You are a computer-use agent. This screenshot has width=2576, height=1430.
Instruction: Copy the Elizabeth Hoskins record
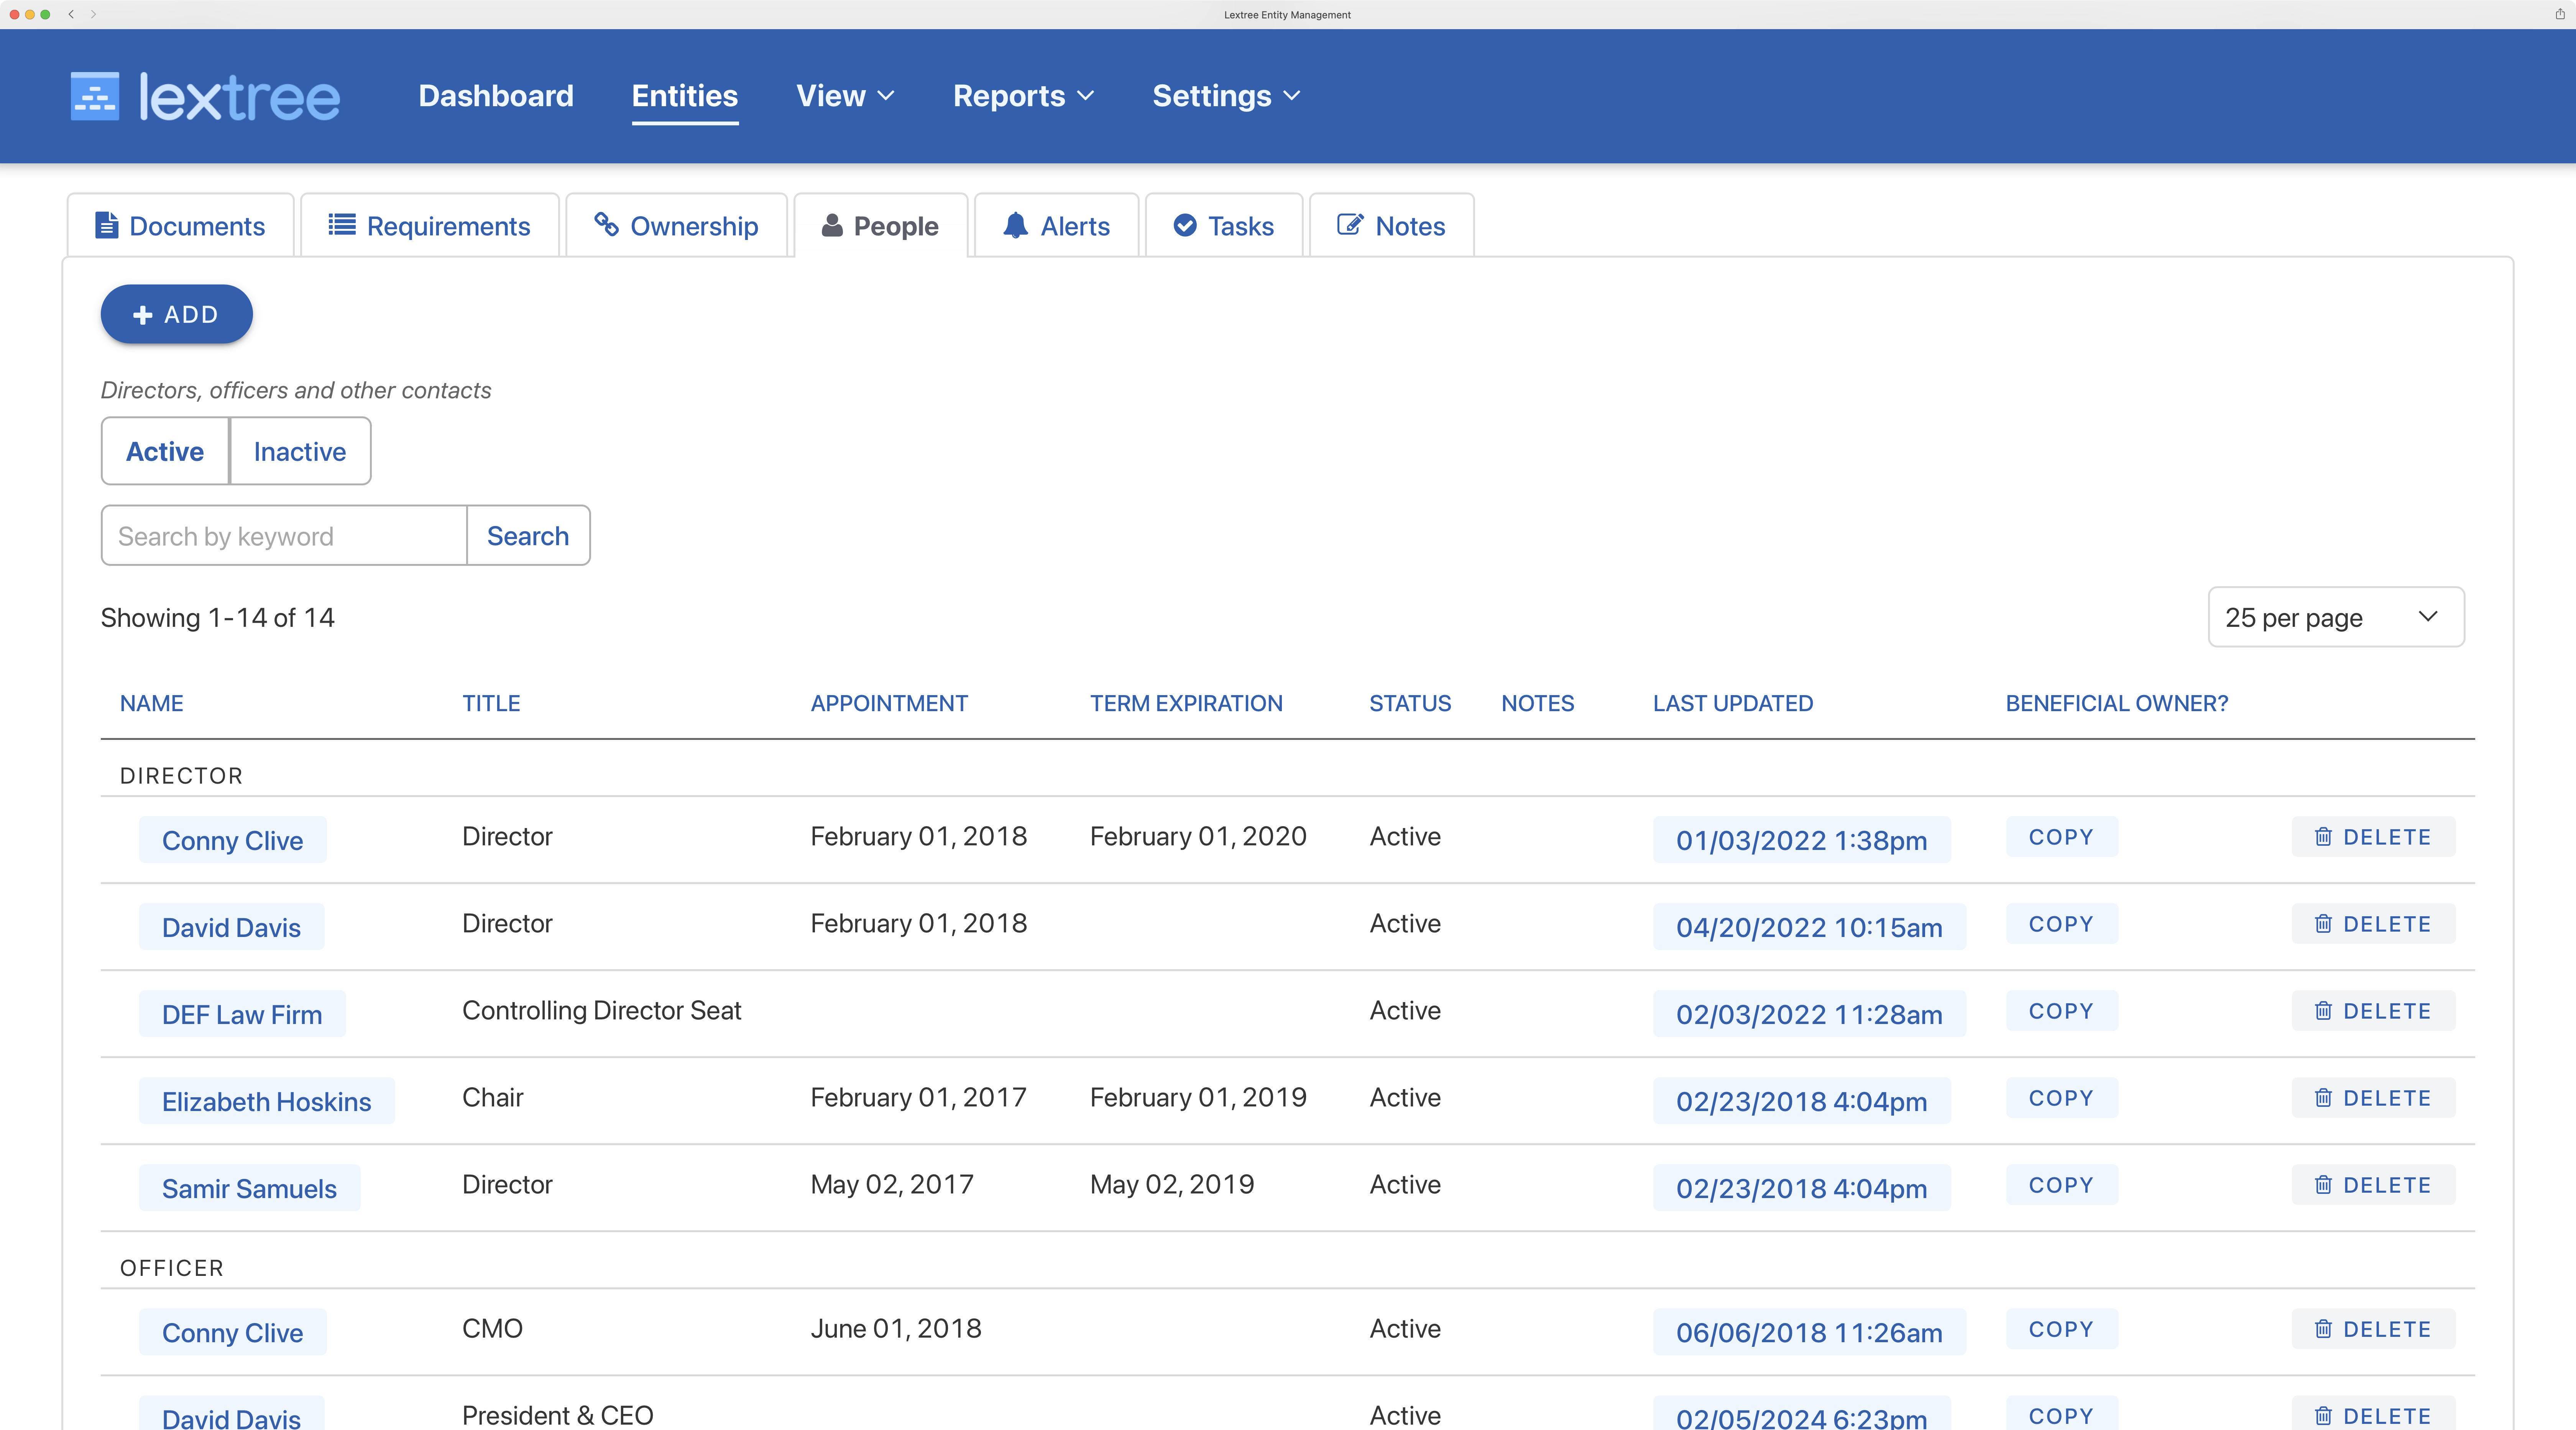click(x=2061, y=1098)
